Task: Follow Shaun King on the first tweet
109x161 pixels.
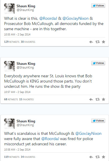Action: click(x=98, y=6)
